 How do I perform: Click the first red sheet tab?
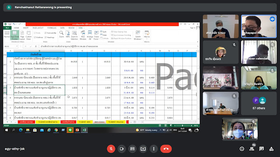point(26,122)
